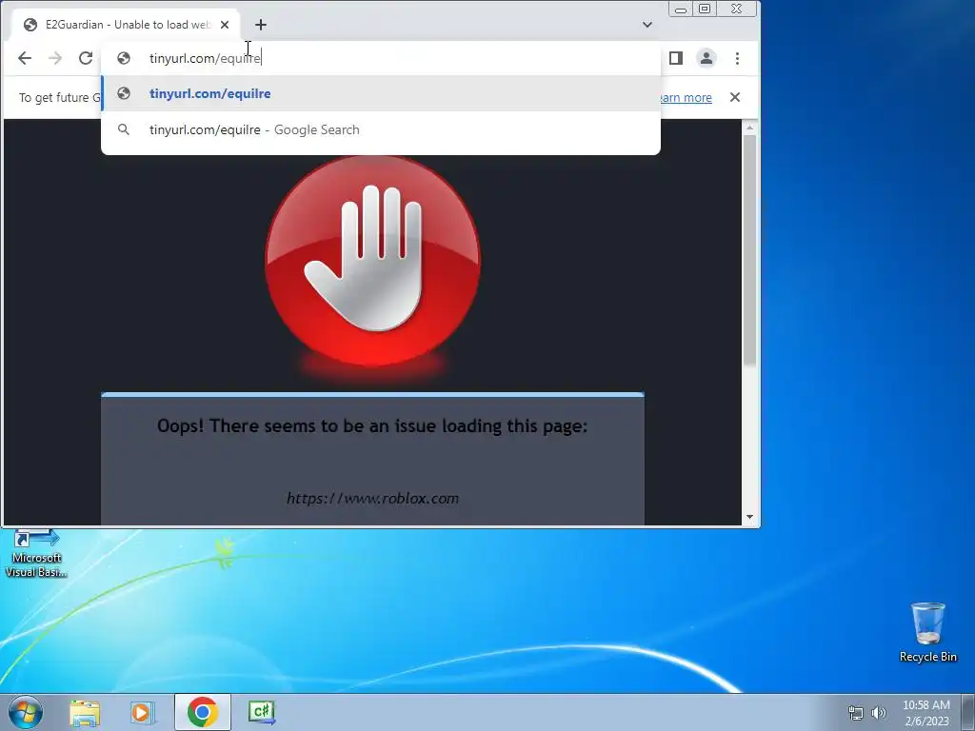Choose the tinyurl.com/equilre URL suggestion
This screenshot has height=731, width=975.
pos(381,94)
